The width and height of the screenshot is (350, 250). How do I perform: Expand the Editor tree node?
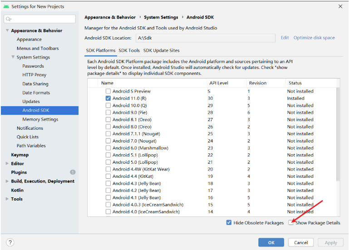(x=7, y=163)
